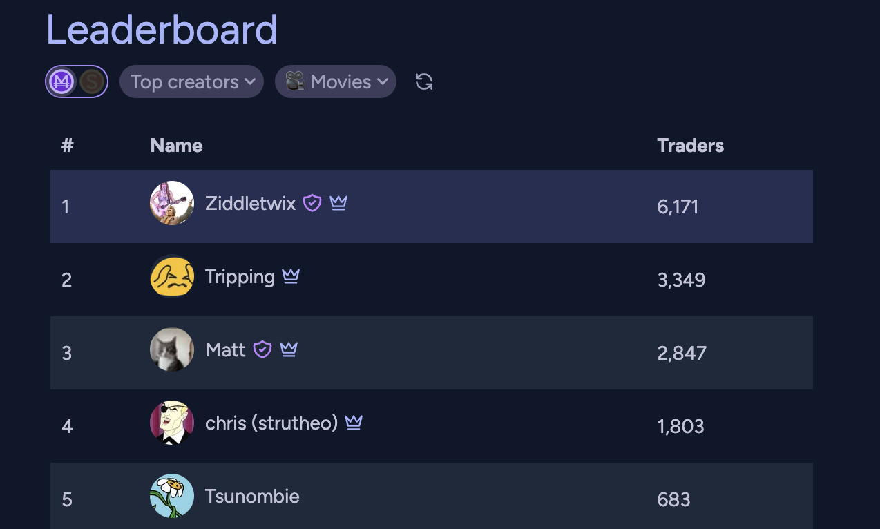Open the Top creators dropdown
The width and height of the screenshot is (880, 529).
[191, 82]
